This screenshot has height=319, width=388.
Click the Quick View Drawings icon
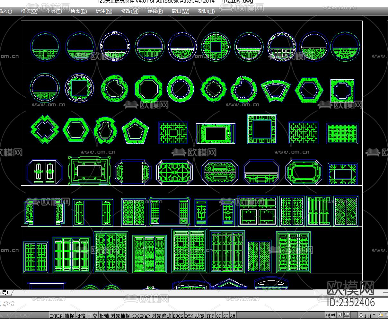(x=347, y=315)
